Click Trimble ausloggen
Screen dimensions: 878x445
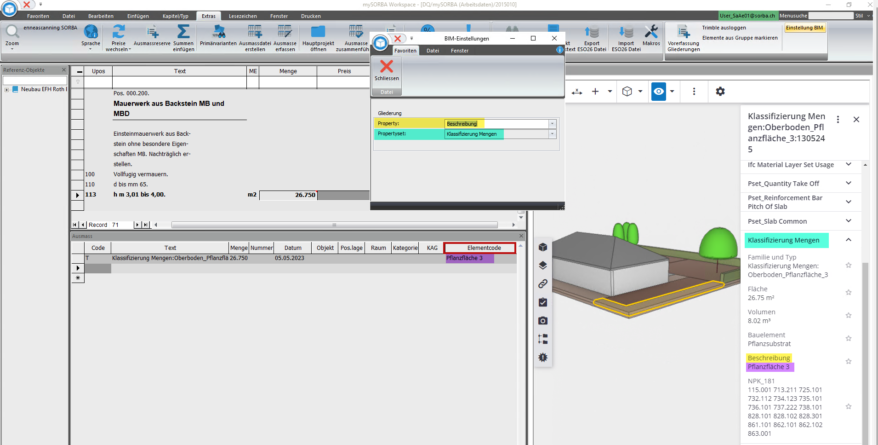(x=724, y=28)
